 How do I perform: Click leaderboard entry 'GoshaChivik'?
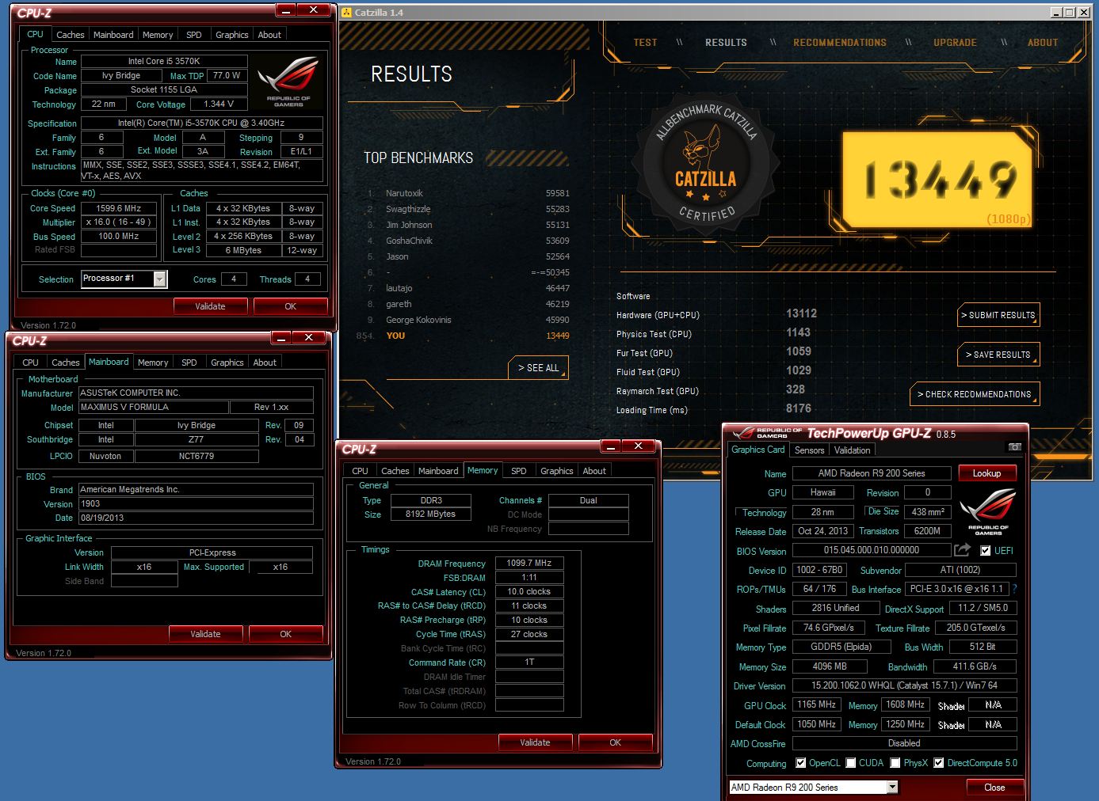click(409, 241)
